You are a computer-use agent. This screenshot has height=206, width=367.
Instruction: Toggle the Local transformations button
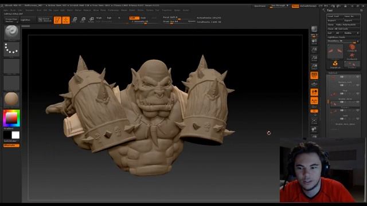[314, 92]
